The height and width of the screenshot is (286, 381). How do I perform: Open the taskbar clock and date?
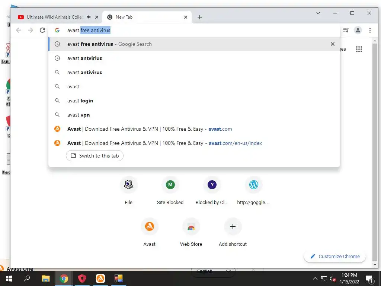349,279
